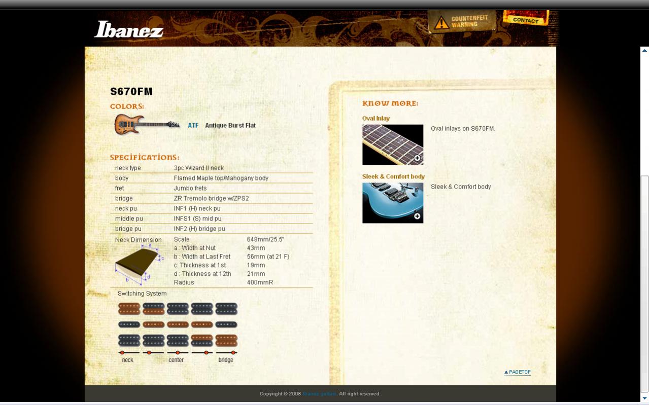Viewport: 649px width, 405px height.
Task: Click the Antique Burst Flat label
Action: [230, 126]
